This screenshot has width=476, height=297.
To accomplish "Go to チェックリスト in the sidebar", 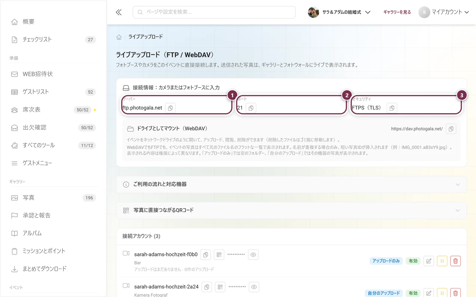I will (53, 40).
